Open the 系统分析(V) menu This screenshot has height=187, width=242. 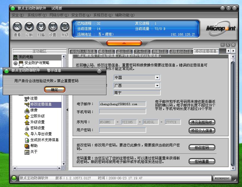pyautogui.click(x=37, y=15)
